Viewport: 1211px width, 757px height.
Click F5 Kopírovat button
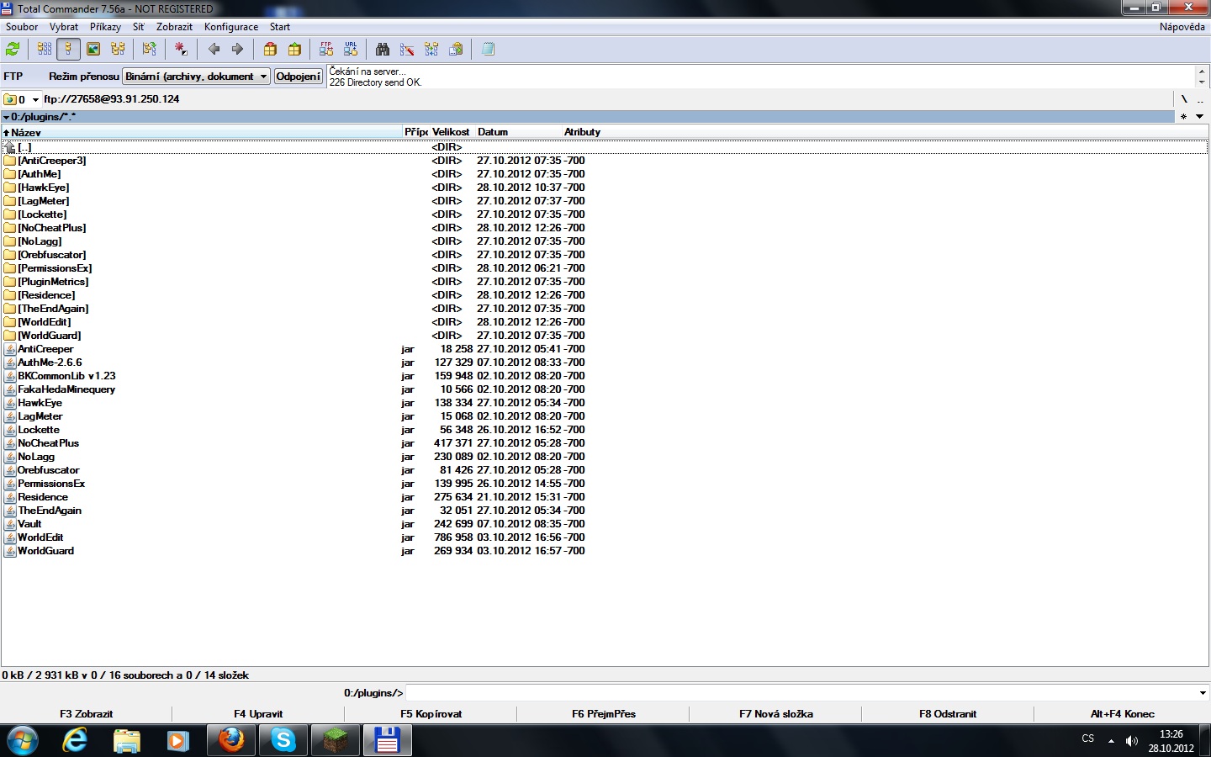tap(431, 714)
